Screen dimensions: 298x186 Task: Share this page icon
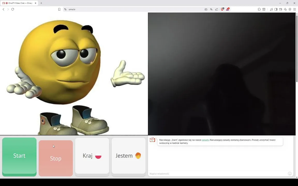[x=217, y=9]
